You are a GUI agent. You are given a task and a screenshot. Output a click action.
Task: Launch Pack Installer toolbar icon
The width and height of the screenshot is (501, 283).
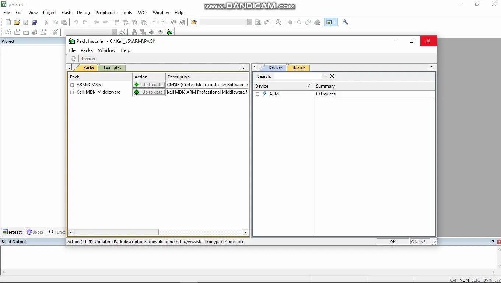click(x=169, y=32)
